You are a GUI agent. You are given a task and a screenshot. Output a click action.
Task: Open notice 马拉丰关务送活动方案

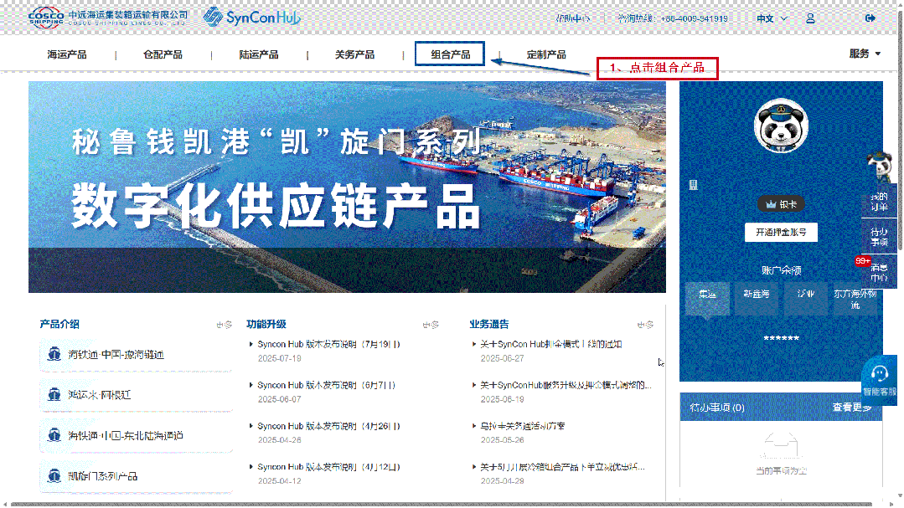point(522,426)
